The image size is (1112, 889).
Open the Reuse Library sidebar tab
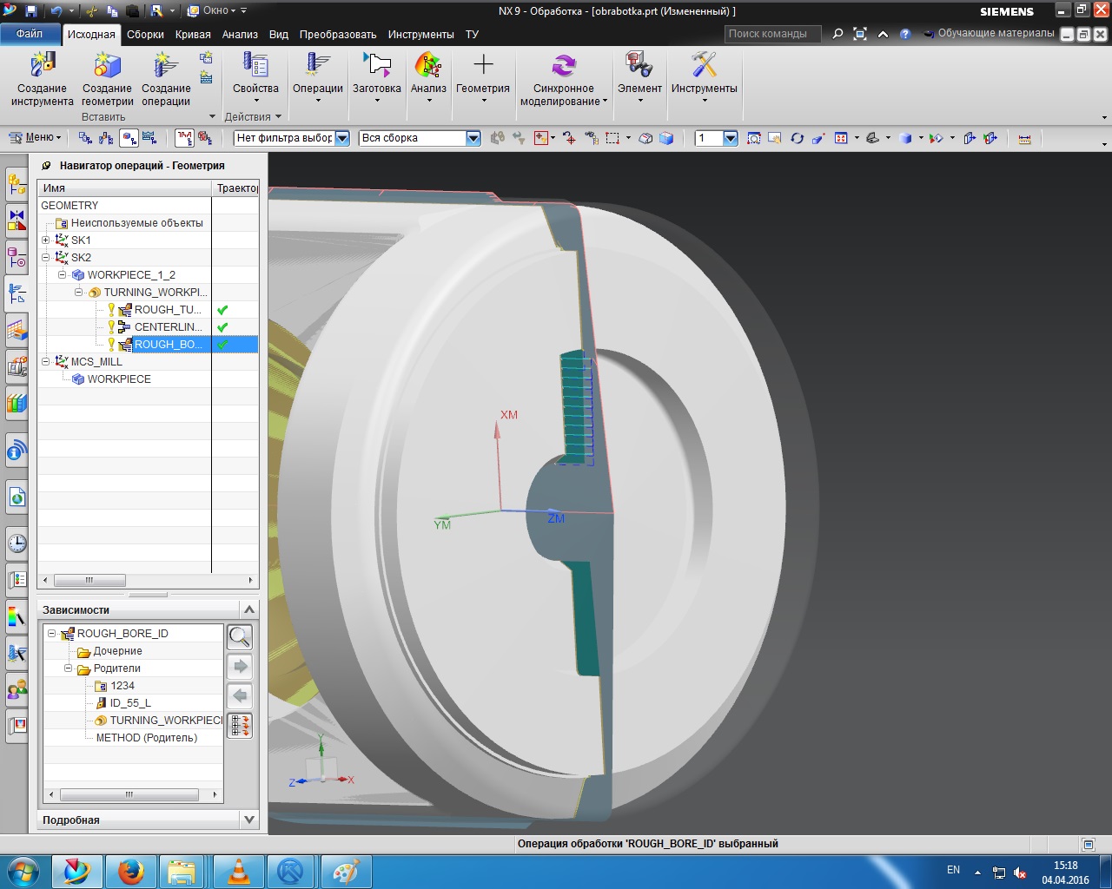tap(17, 403)
